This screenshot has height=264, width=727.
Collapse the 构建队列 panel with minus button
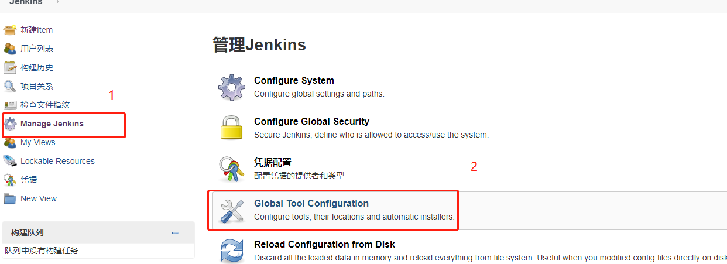click(x=176, y=233)
